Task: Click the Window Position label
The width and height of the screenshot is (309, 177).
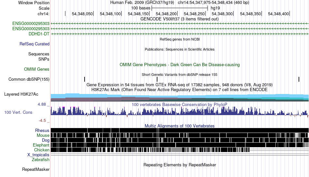Action: click(34, 3)
